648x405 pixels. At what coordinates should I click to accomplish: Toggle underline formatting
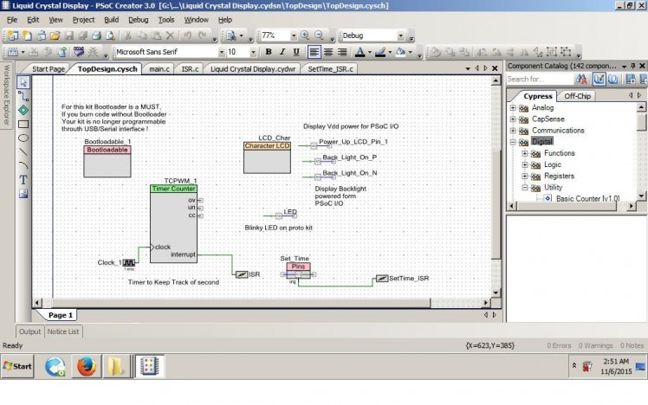coord(296,52)
